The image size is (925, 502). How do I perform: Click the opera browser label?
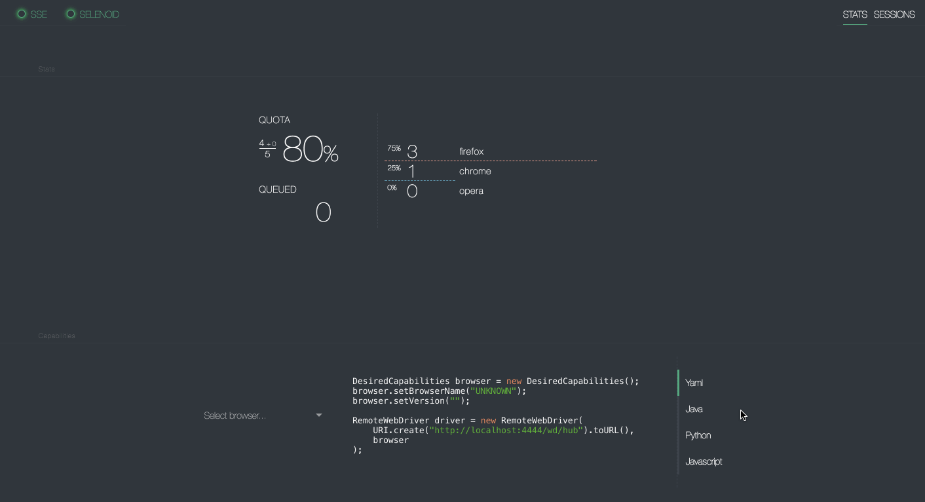(x=471, y=191)
